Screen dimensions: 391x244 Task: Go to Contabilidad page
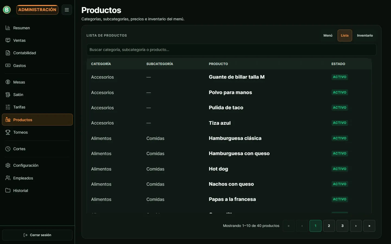[x=37, y=53]
